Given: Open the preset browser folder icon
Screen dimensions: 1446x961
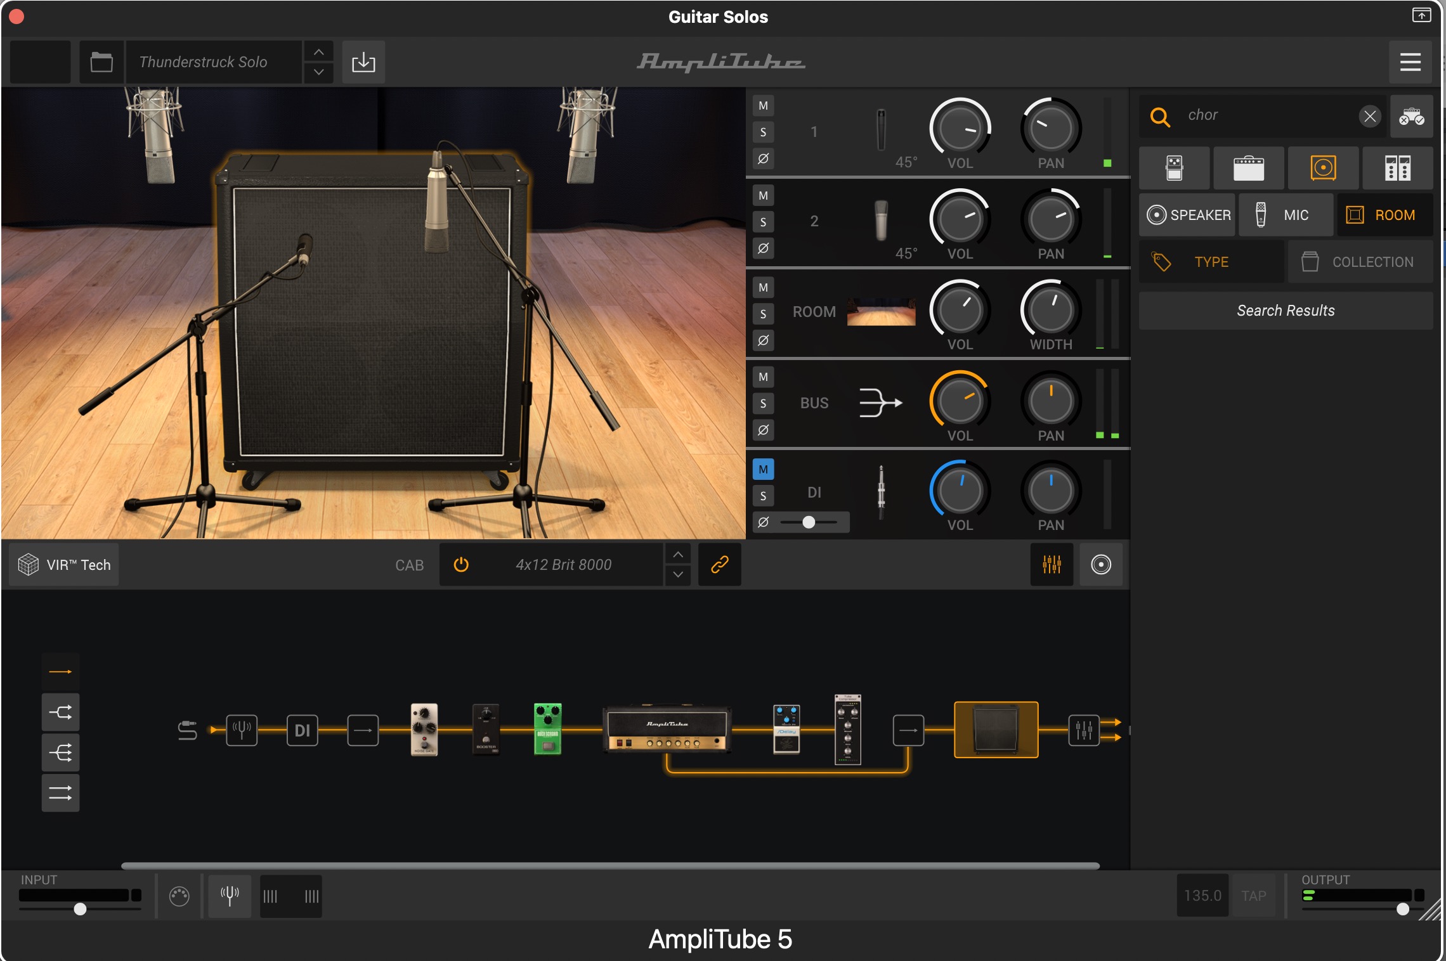Looking at the screenshot, I should pos(101,62).
